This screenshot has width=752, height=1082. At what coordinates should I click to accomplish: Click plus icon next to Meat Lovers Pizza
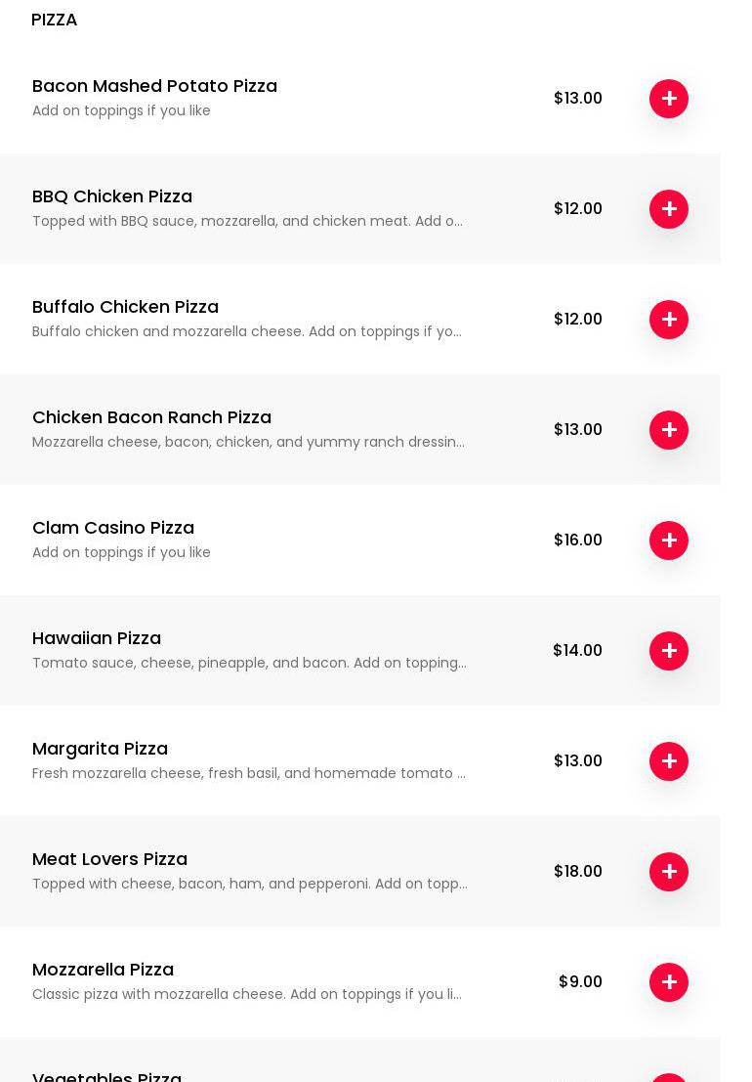click(x=669, y=872)
